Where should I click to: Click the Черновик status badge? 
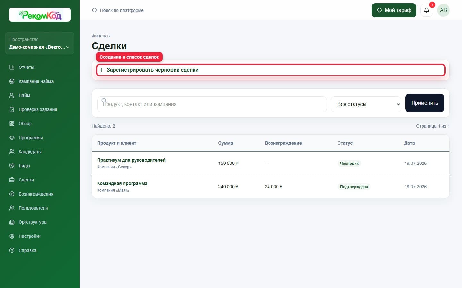click(x=349, y=164)
